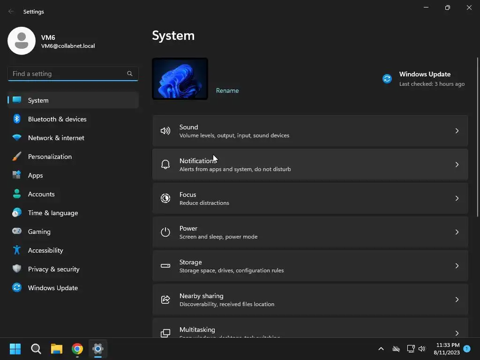Screen dimensions: 480x360
Task: Click the network display icon in system tray
Action: pyautogui.click(x=411, y=349)
